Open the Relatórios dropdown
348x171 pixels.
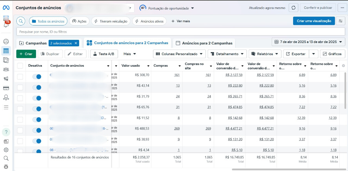[265, 54]
